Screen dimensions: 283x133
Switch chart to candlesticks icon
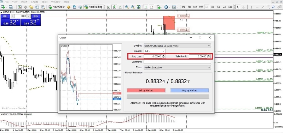pos(114,7)
